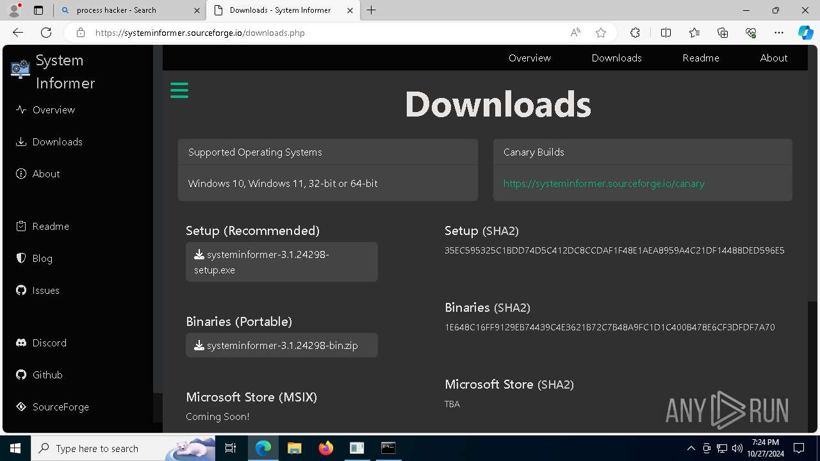Click the Discord logo icon in sidebar
820x461 pixels.
[21, 343]
